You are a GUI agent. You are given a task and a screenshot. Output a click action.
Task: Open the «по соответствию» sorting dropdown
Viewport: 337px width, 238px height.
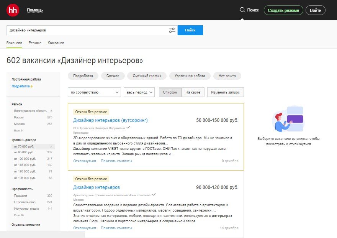click(94, 92)
